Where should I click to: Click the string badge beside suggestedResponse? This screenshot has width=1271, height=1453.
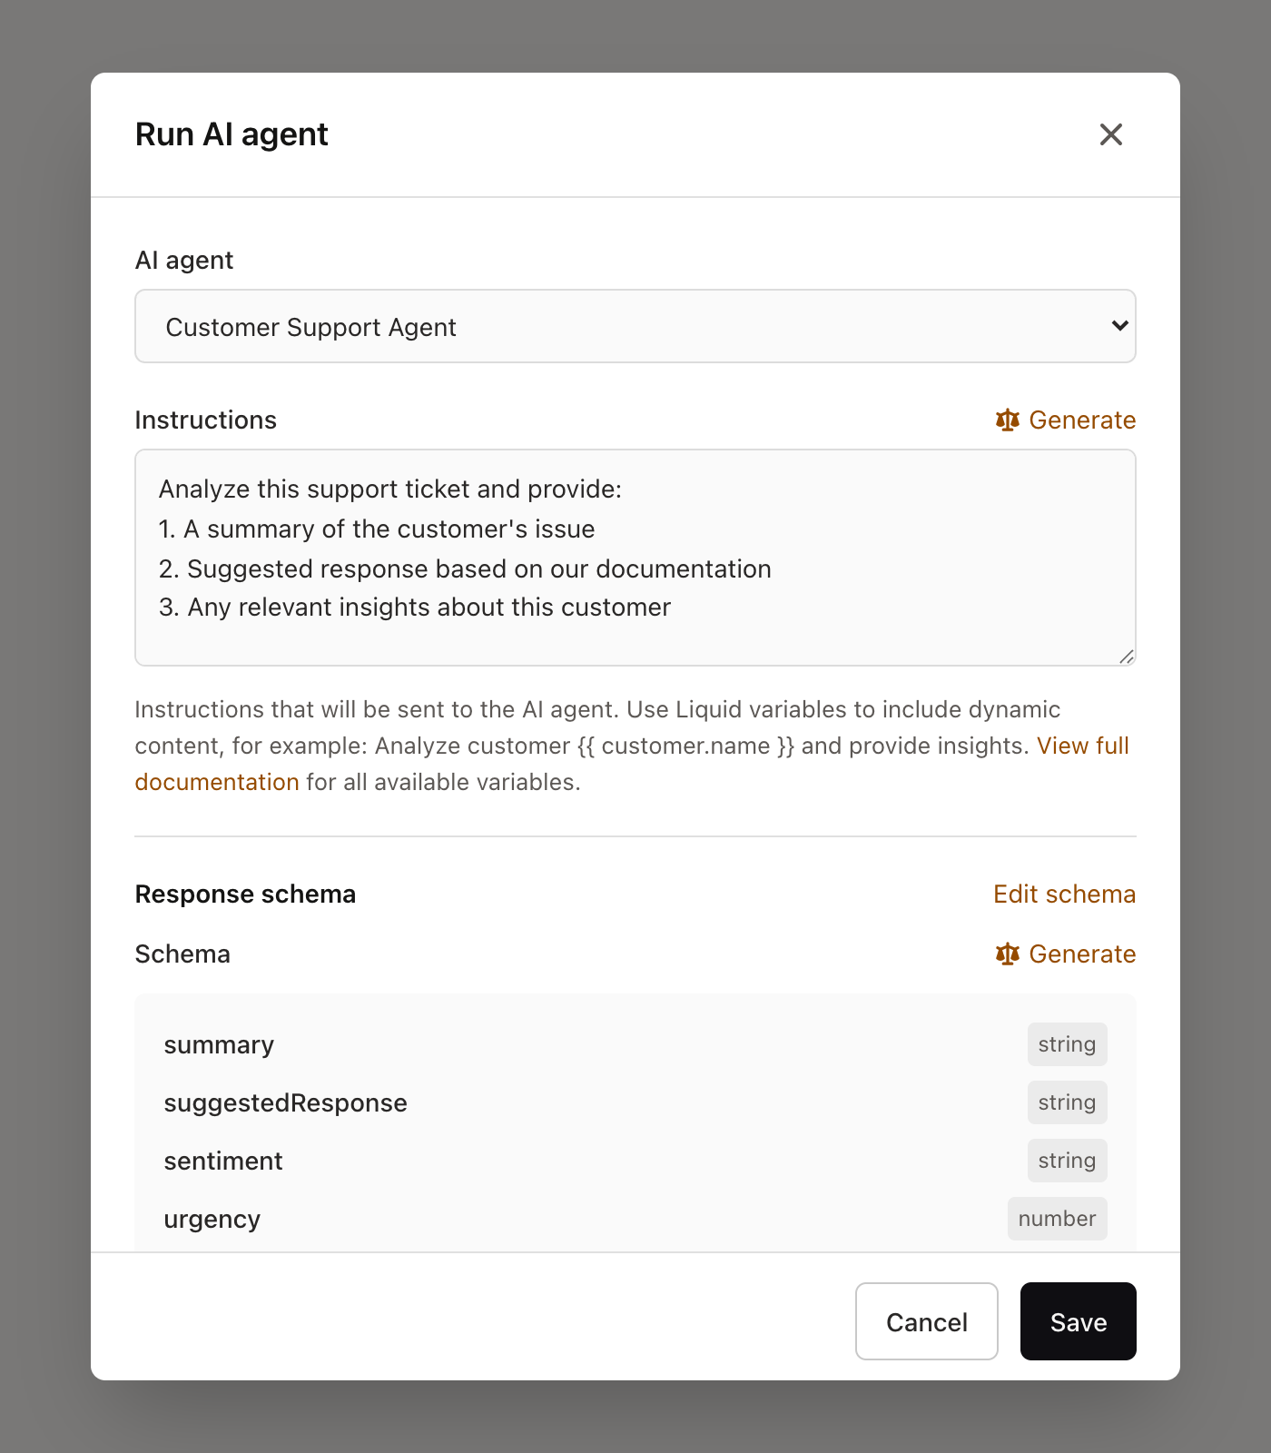coord(1067,1102)
